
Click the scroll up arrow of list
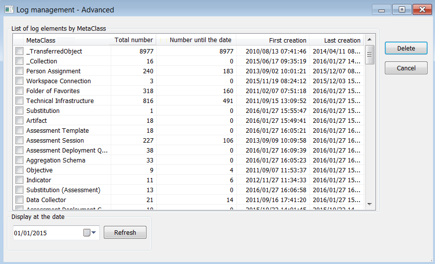(x=369, y=40)
